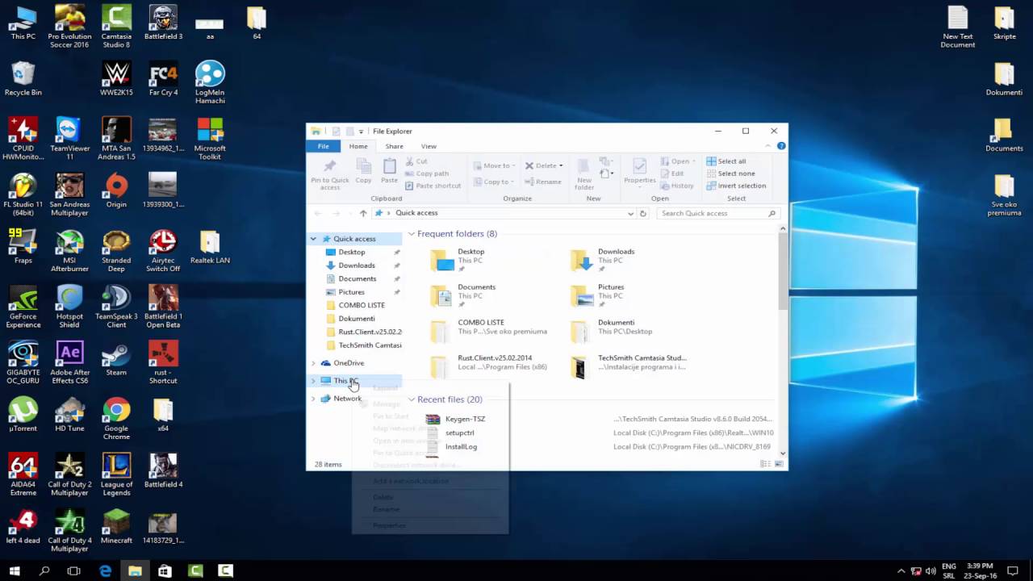Open GeForce Experience desktop icon

tap(23, 307)
